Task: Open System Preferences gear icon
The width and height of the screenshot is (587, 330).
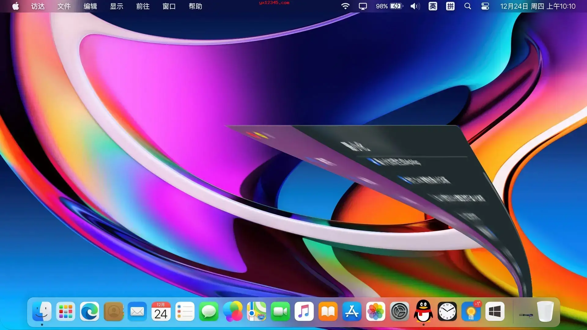Action: 400,311
